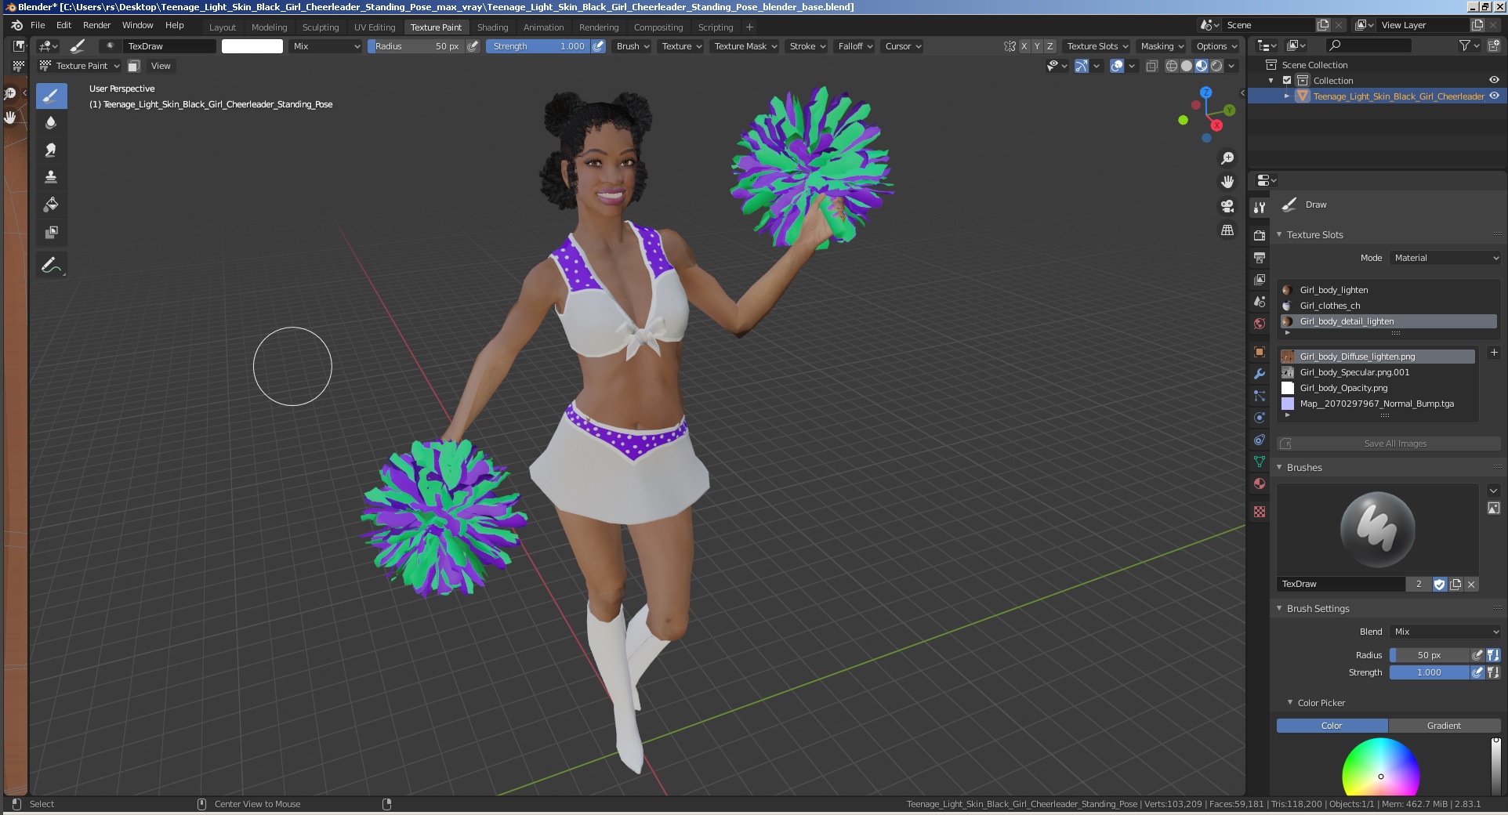Open the Options popover

[1216, 46]
